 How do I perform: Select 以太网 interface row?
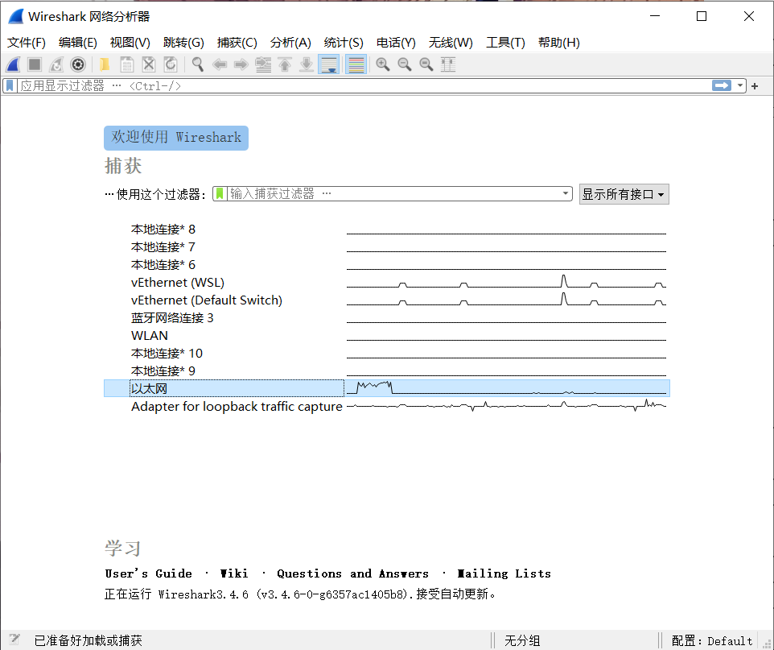(386, 388)
